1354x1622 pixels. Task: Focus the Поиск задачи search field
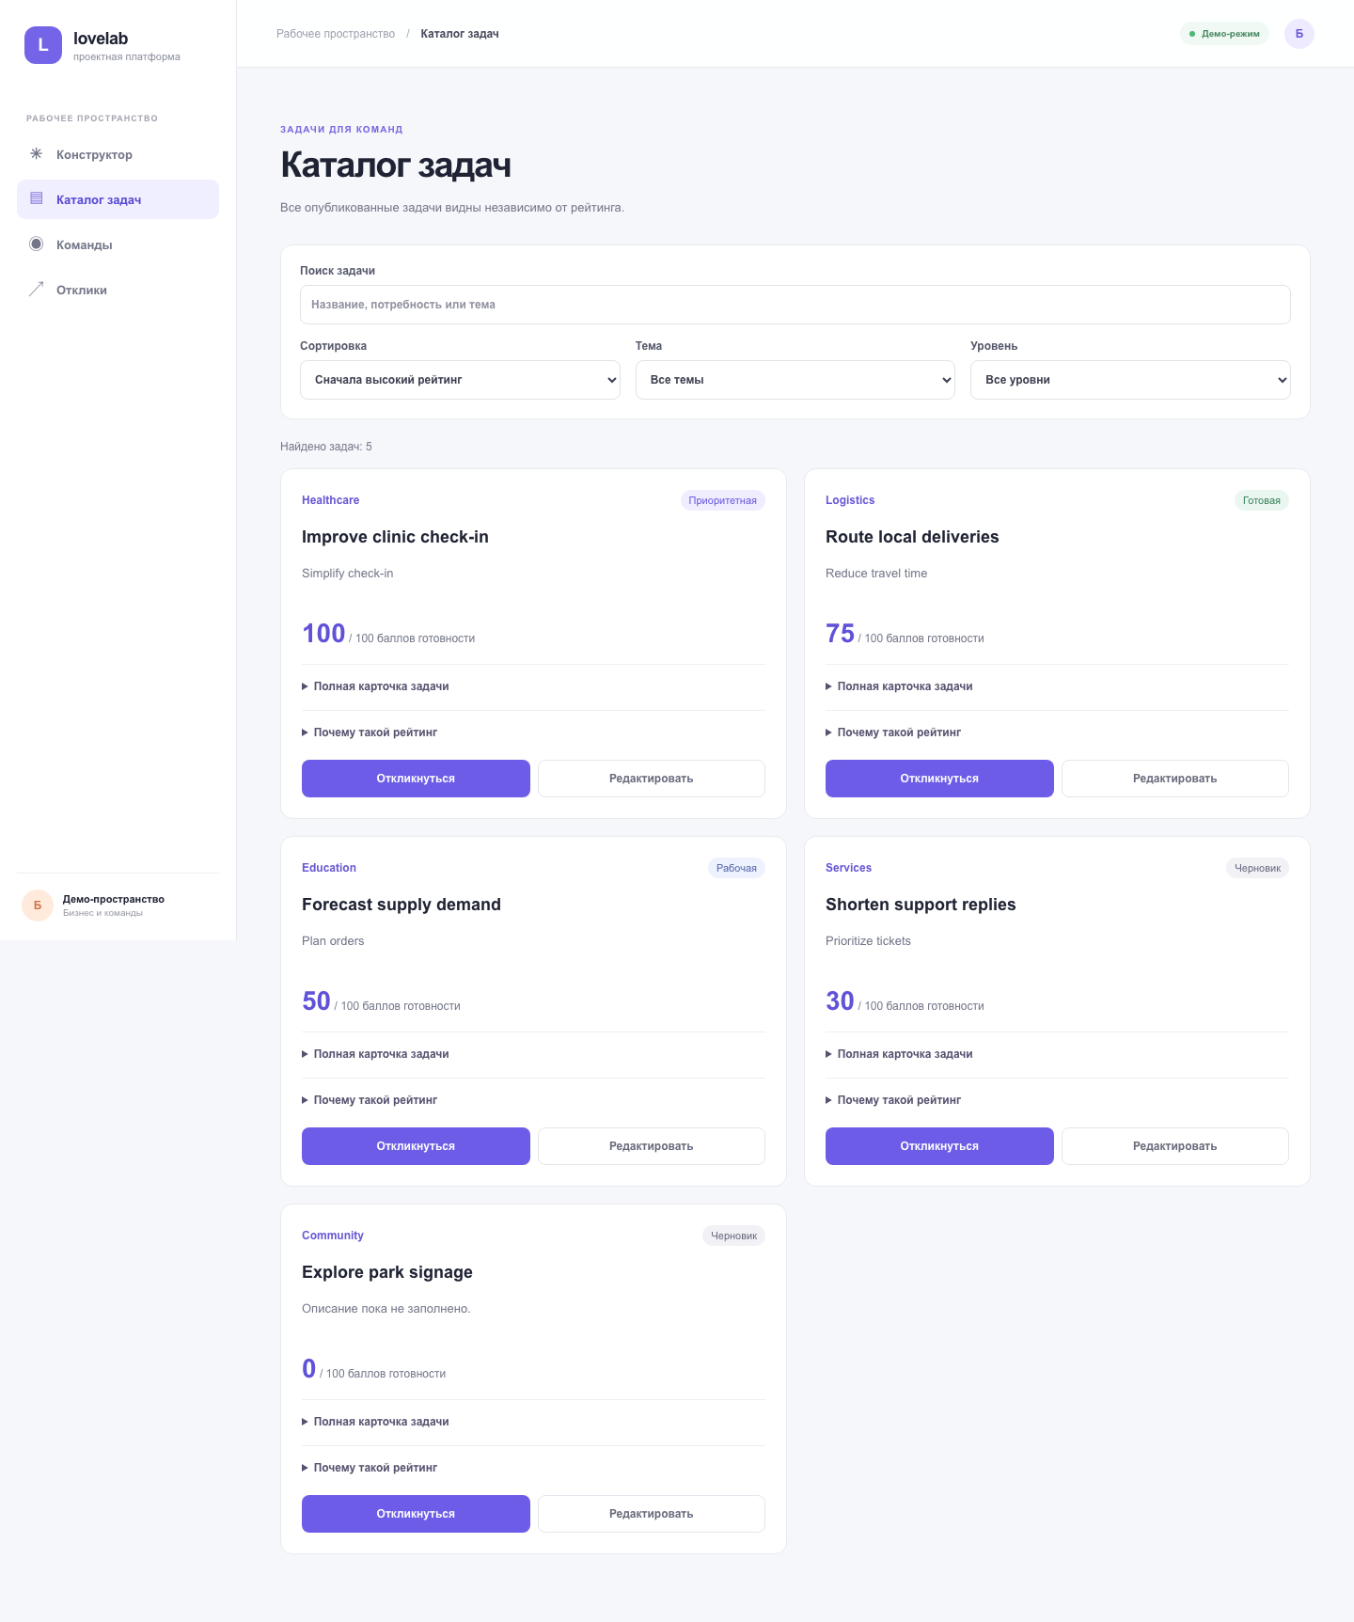[795, 305]
